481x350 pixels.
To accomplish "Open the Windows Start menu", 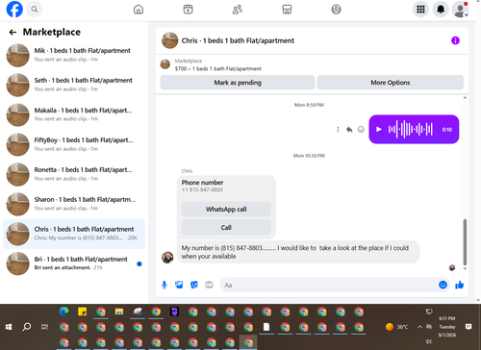I will 9,327.
